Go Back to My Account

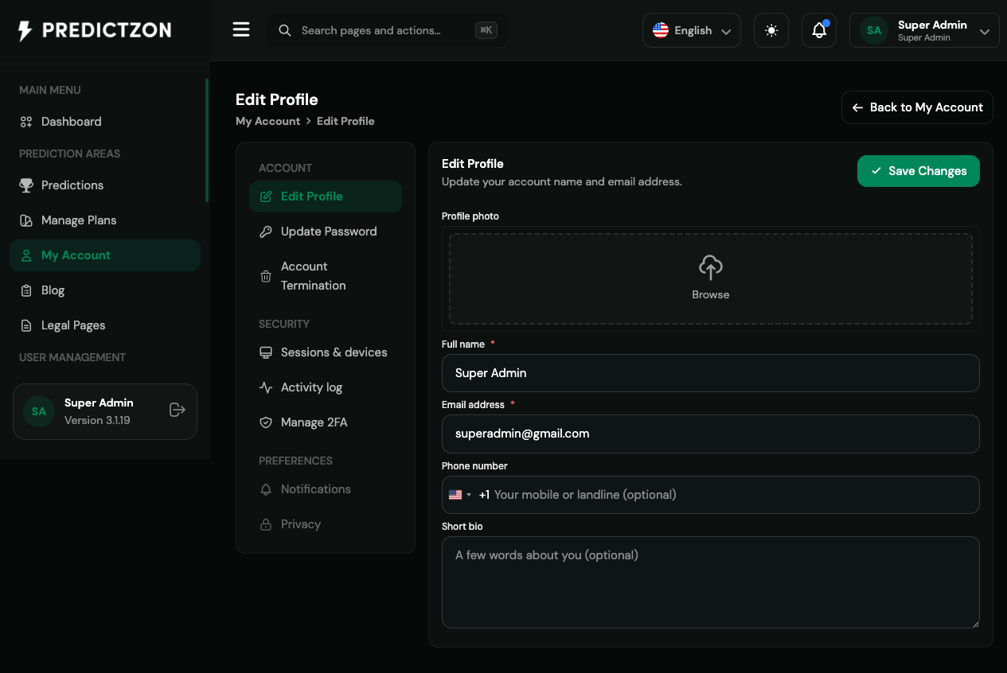point(917,107)
